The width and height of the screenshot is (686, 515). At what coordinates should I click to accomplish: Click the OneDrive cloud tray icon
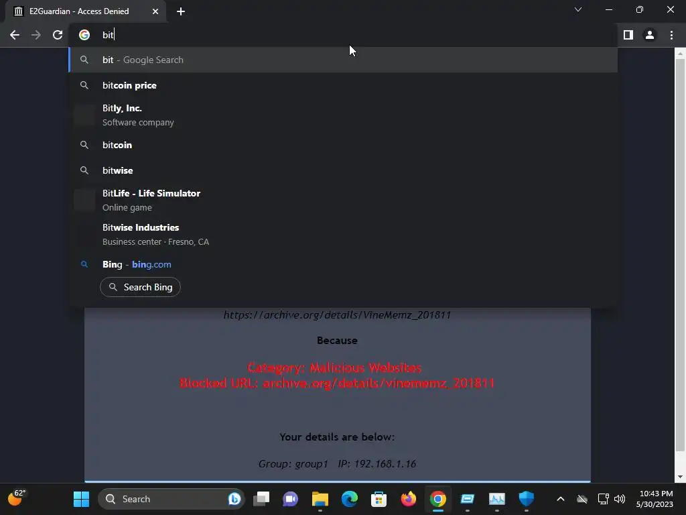pyautogui.click(x=582, y=499)
